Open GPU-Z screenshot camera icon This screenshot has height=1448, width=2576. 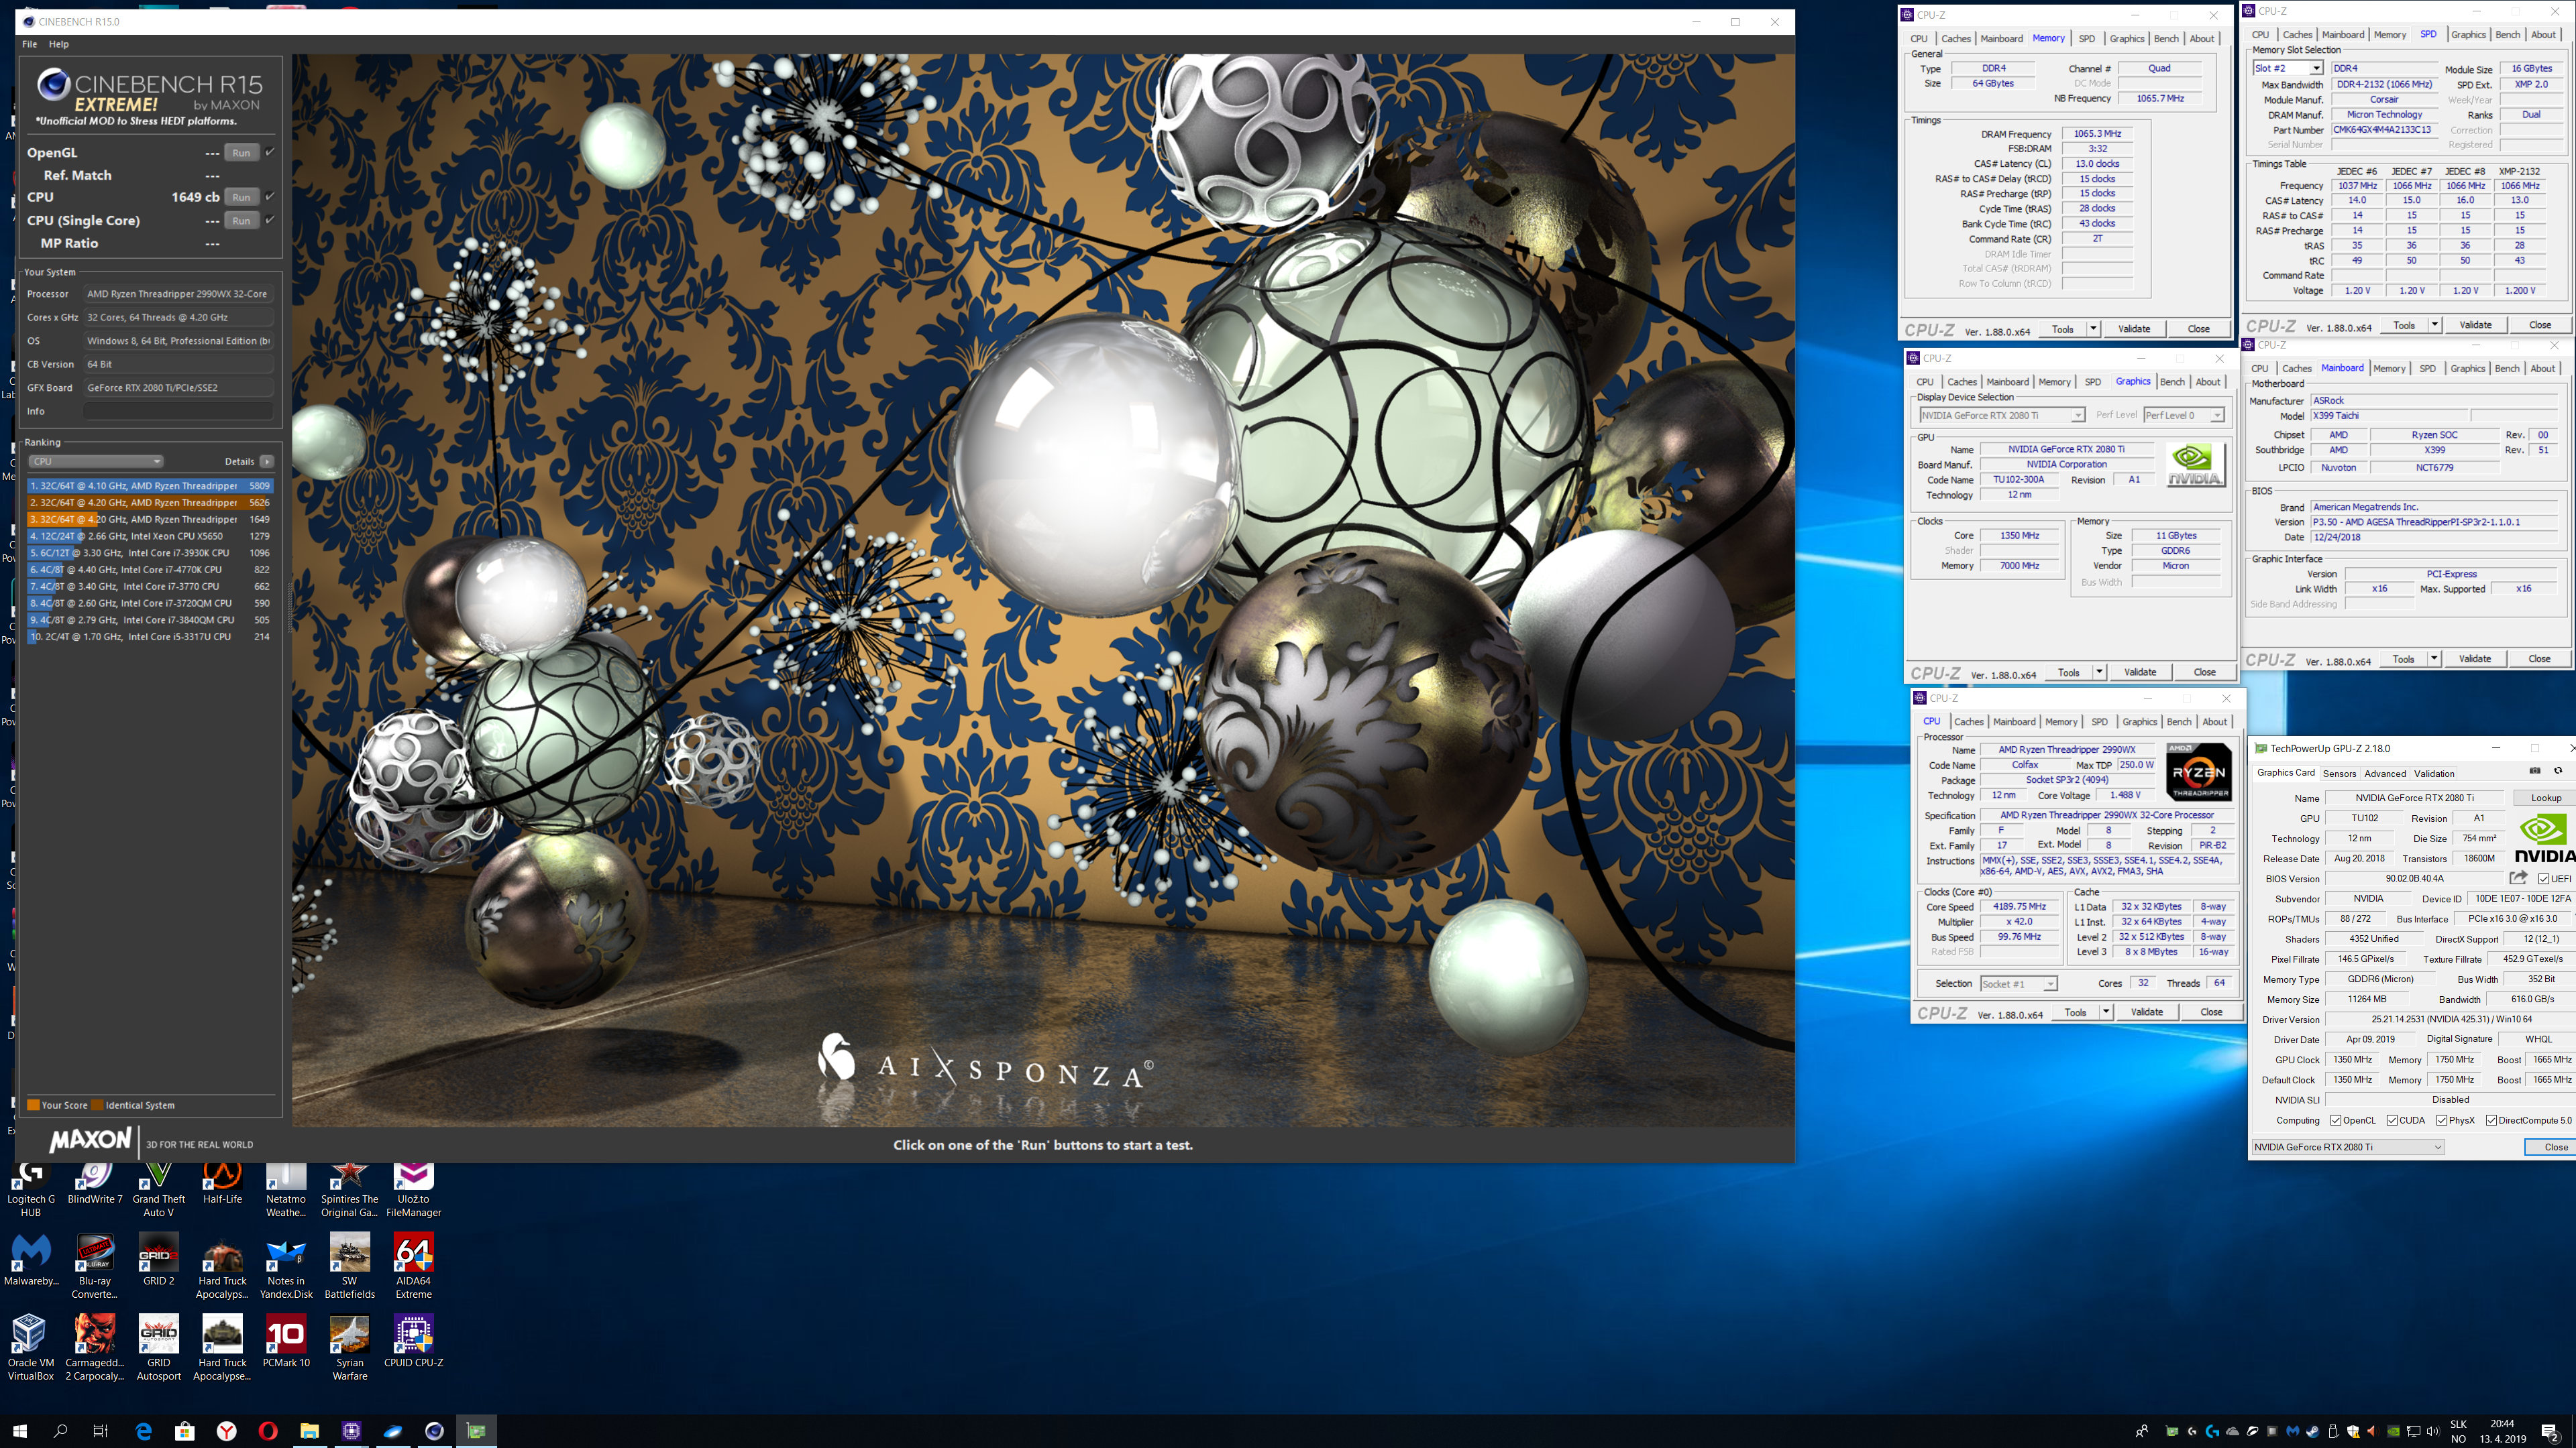[x=2534, y=770]
